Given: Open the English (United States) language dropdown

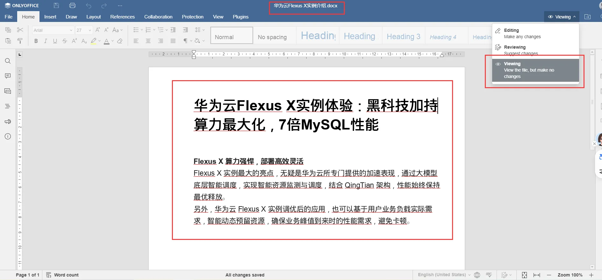Looking at the screenshot, I should pyautogui.click(x=444, y=275).
